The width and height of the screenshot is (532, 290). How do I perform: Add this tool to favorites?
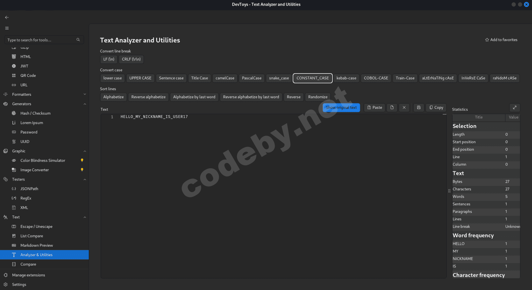pos(501,40)
